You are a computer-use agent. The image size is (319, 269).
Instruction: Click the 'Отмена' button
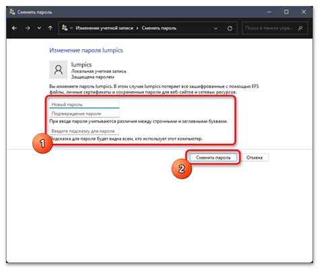254,157
